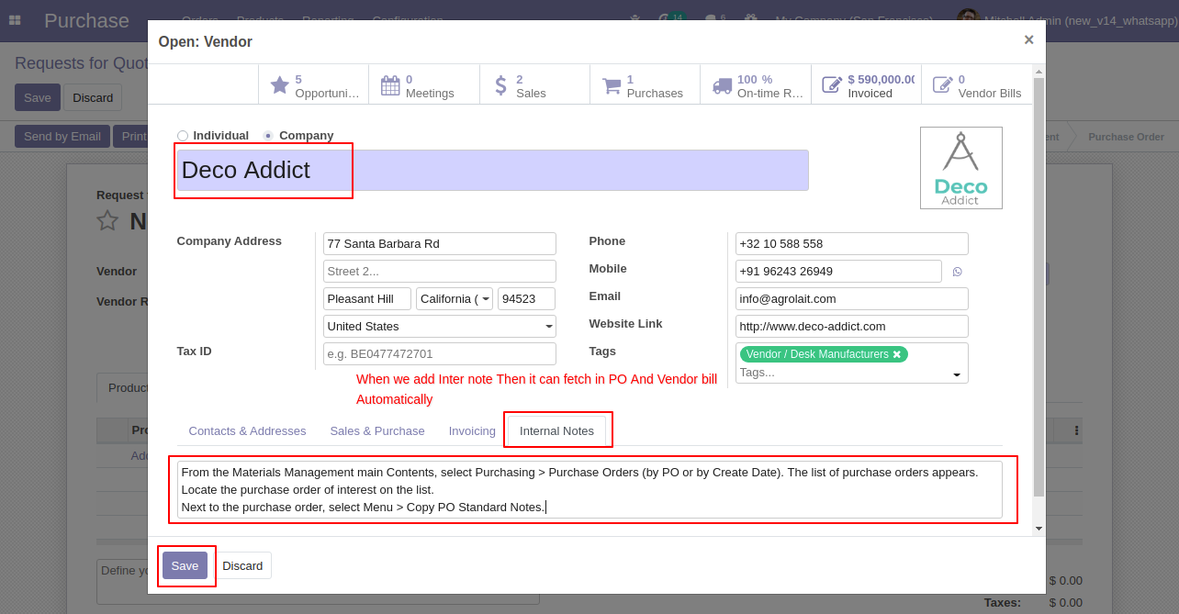The height and width of the screenshot is (614, 1179).
Task: Click the Print button behind the dialog
Action: click(130, 136)
